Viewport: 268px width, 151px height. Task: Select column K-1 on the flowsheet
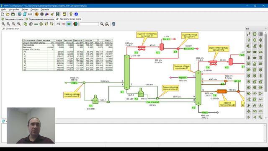pyautogui.click(x=126, y=72)
